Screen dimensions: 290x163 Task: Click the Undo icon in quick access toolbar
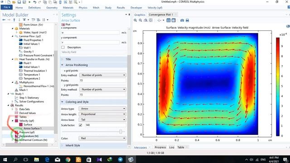tap(35, 2)
